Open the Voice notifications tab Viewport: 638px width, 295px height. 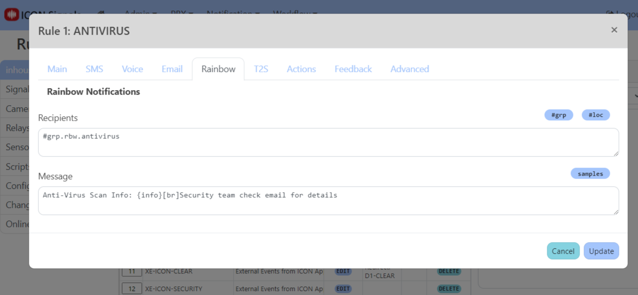point(132,69)
